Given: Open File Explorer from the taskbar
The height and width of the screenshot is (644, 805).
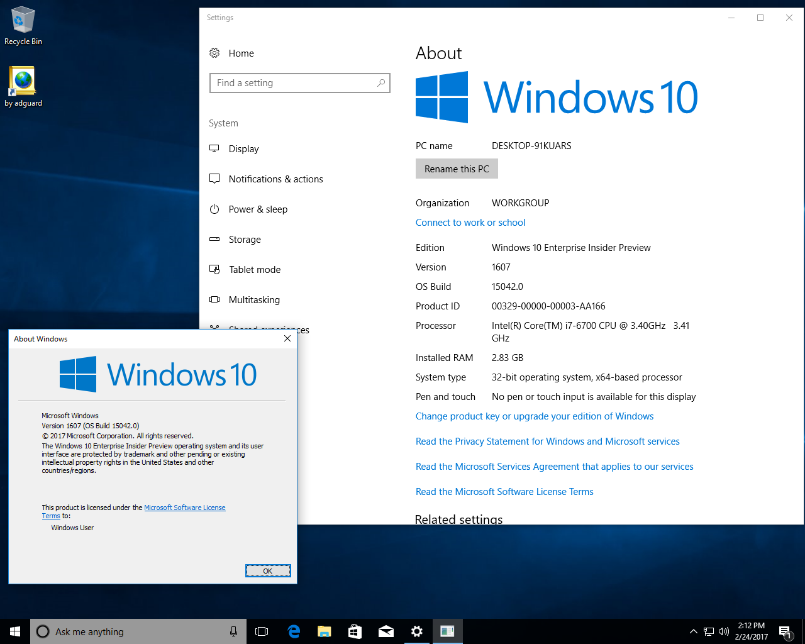Looking at the screenshot, I should point(324,631).
